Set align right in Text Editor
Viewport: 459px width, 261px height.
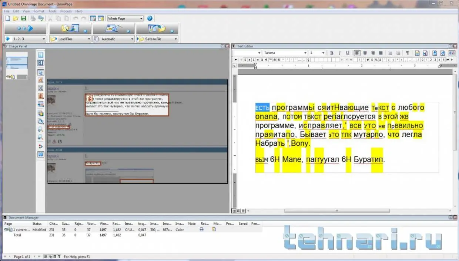click(373, 53)
